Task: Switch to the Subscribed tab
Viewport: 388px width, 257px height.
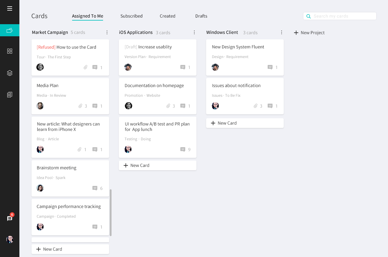Action: [131, 16]
